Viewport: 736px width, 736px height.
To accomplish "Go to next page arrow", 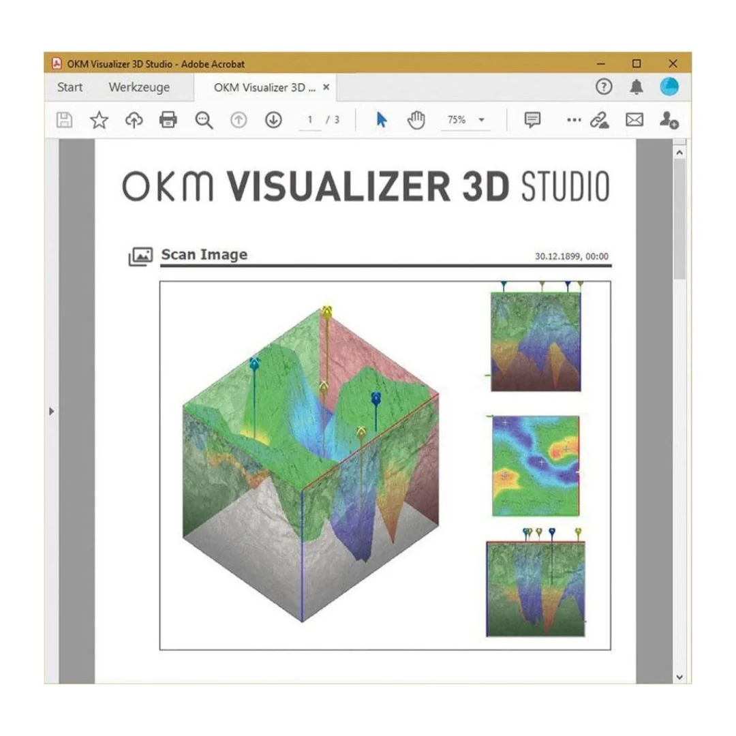I will 273,120.
